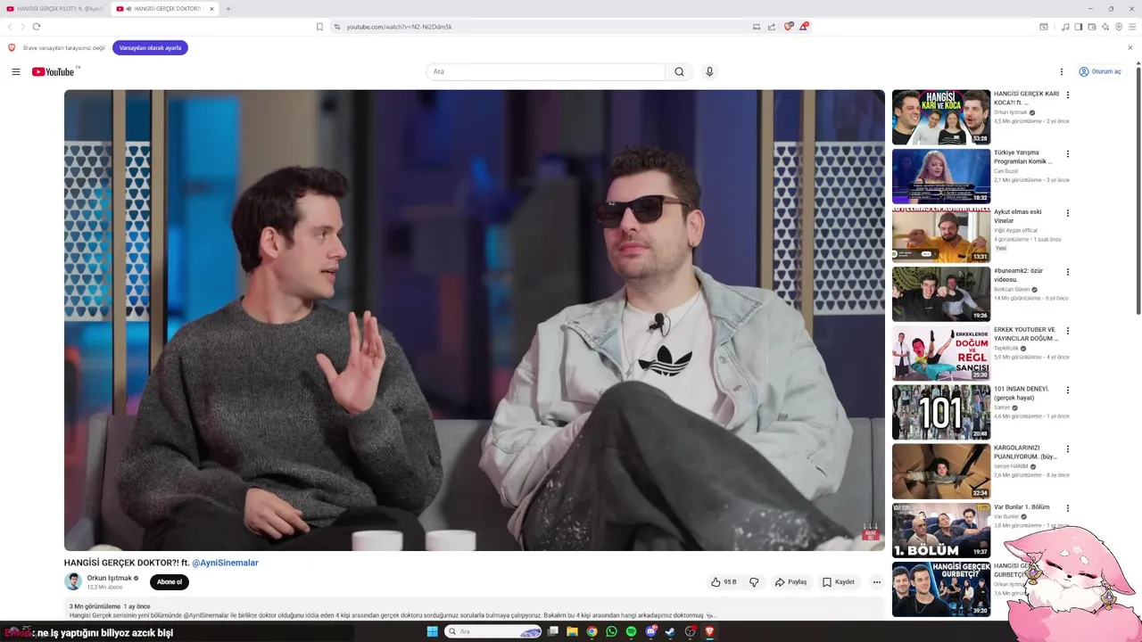This screenshot has width=1142, height=642.
Task: Open #buneamk2: özür videosu thumbnail
Action: (x=941, y=293)
